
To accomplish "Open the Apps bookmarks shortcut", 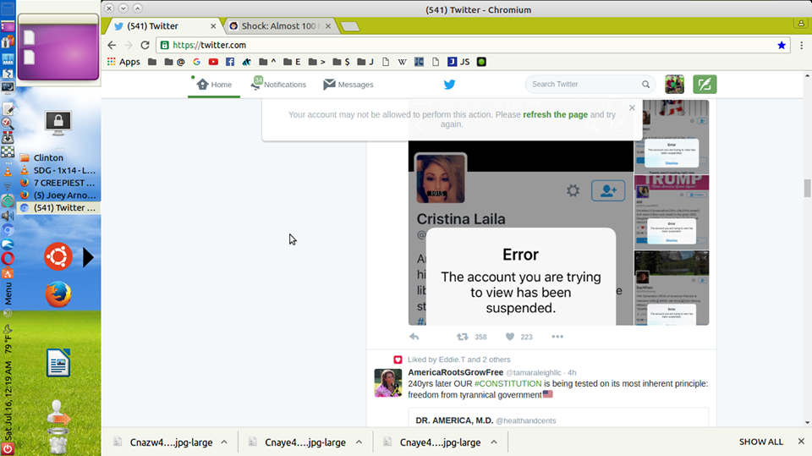I will pos(123,62).
